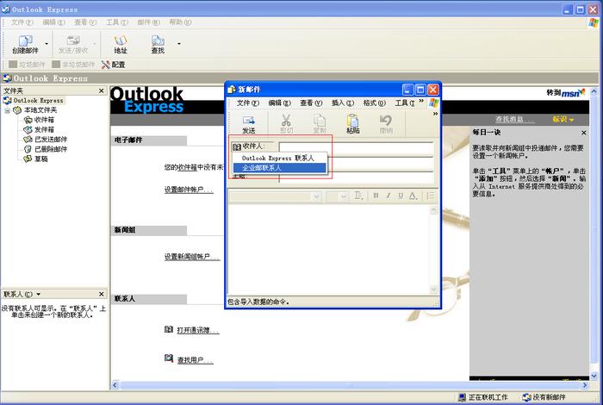
Task: Open the dropdown arrow beside 查找
Action: tap(179, 44)
